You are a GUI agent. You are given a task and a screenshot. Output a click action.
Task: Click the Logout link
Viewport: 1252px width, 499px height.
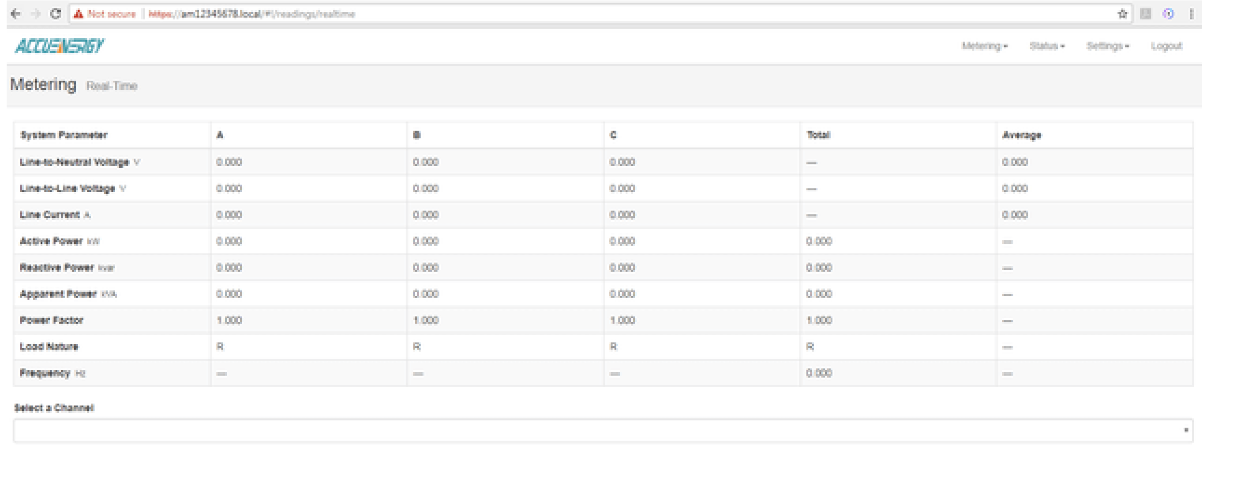click(1166, 46)
